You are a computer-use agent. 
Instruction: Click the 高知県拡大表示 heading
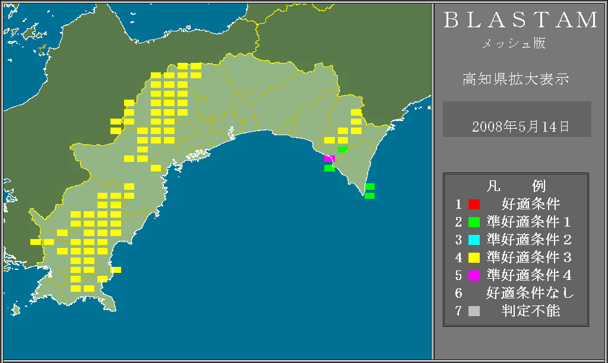coord(516,79)
